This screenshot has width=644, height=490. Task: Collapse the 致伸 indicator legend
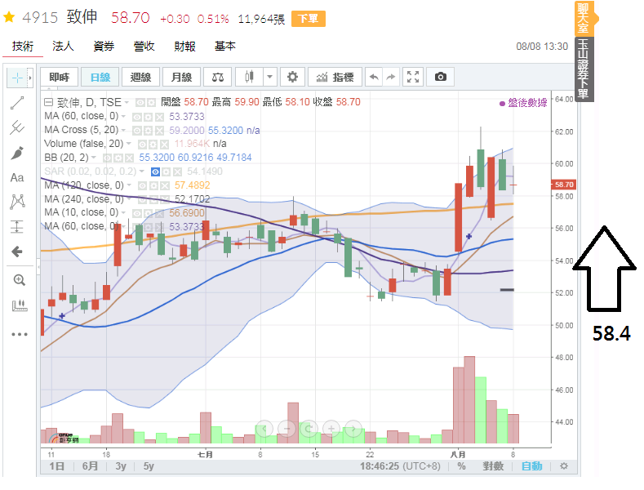click(x=48, y=102)
